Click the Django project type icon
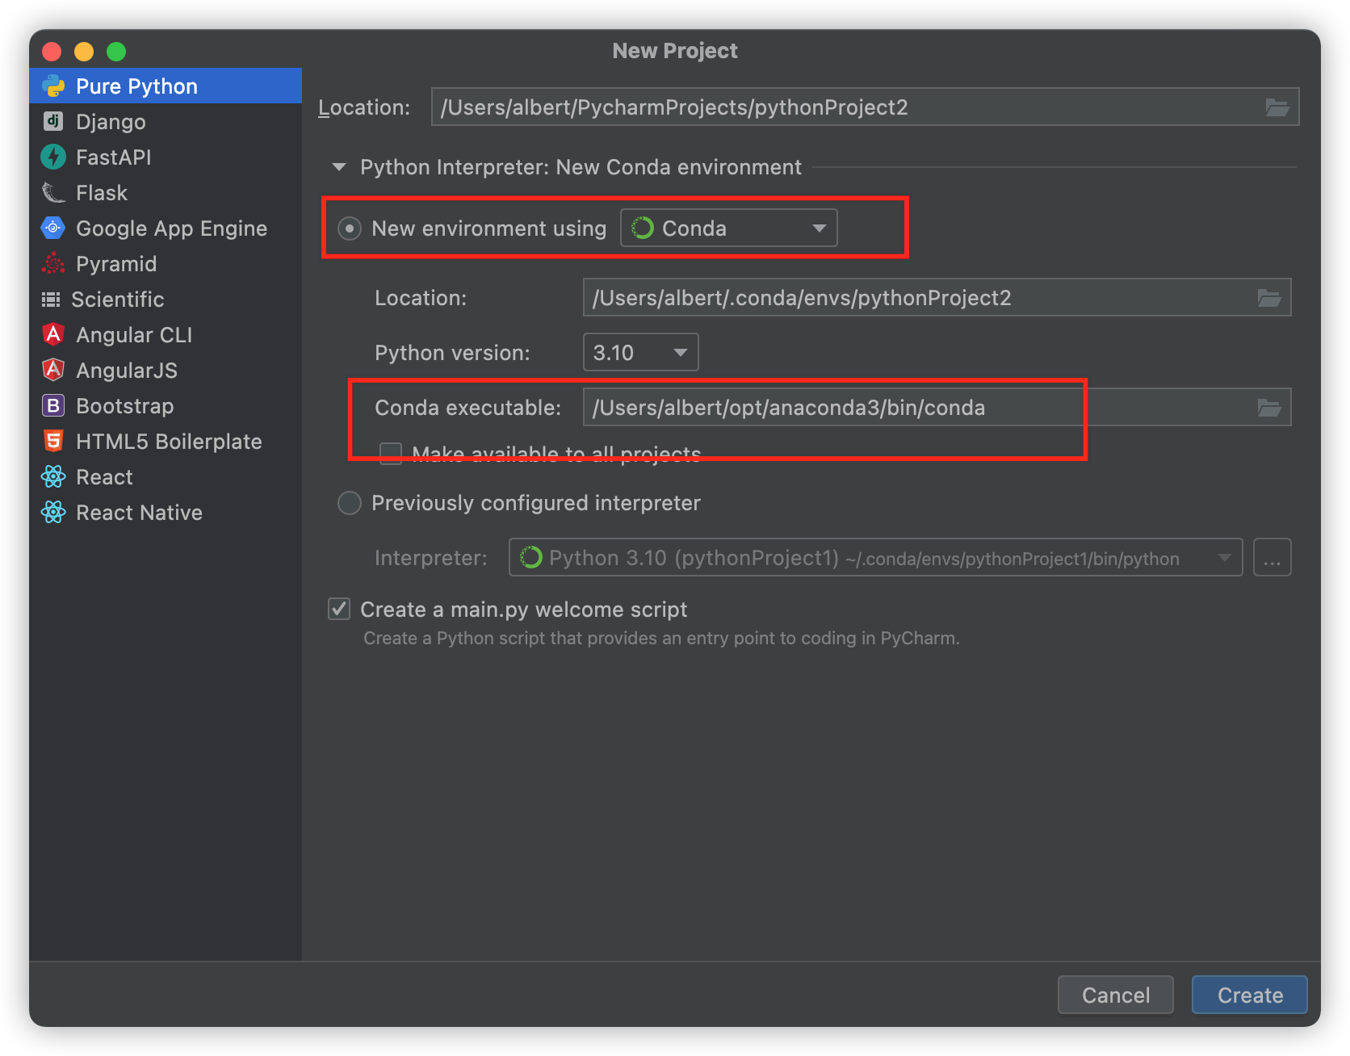Image resolution: width=1350 pixels, height=1056 pixels. tap(53, 122)
